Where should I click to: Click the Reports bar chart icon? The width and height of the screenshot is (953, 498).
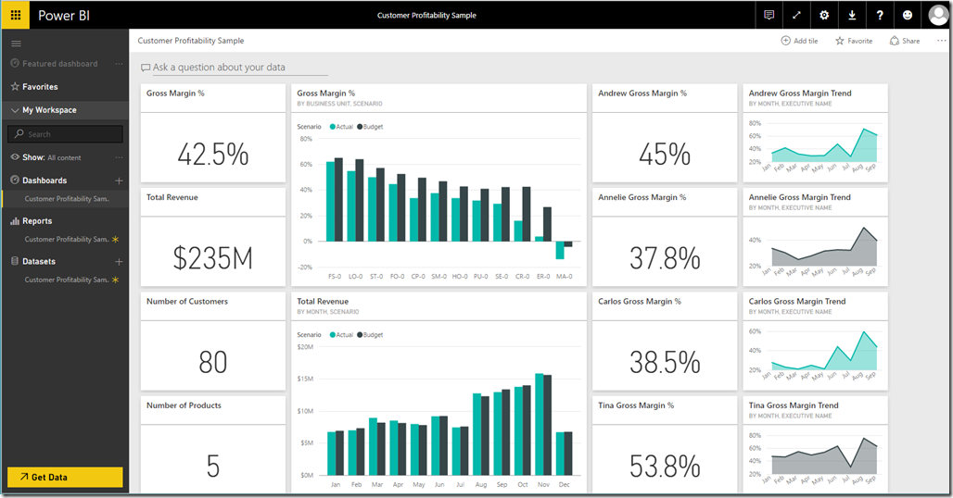click(x=15, y=221)
